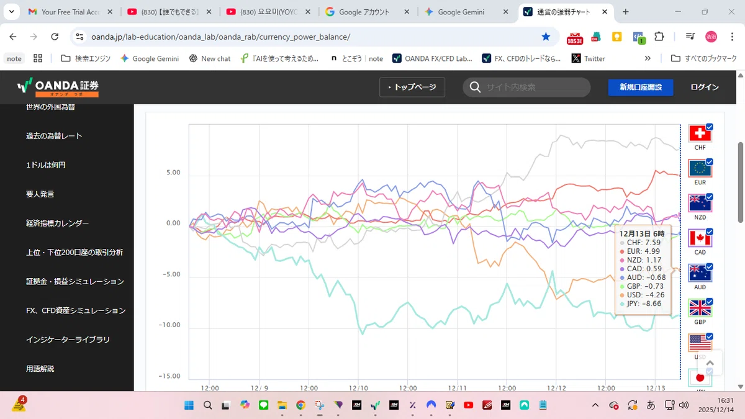Open the トップページ button
Image resolution: width=745 pixels, height=419 pixels.
pyautogui.click(x=412, y=88)
